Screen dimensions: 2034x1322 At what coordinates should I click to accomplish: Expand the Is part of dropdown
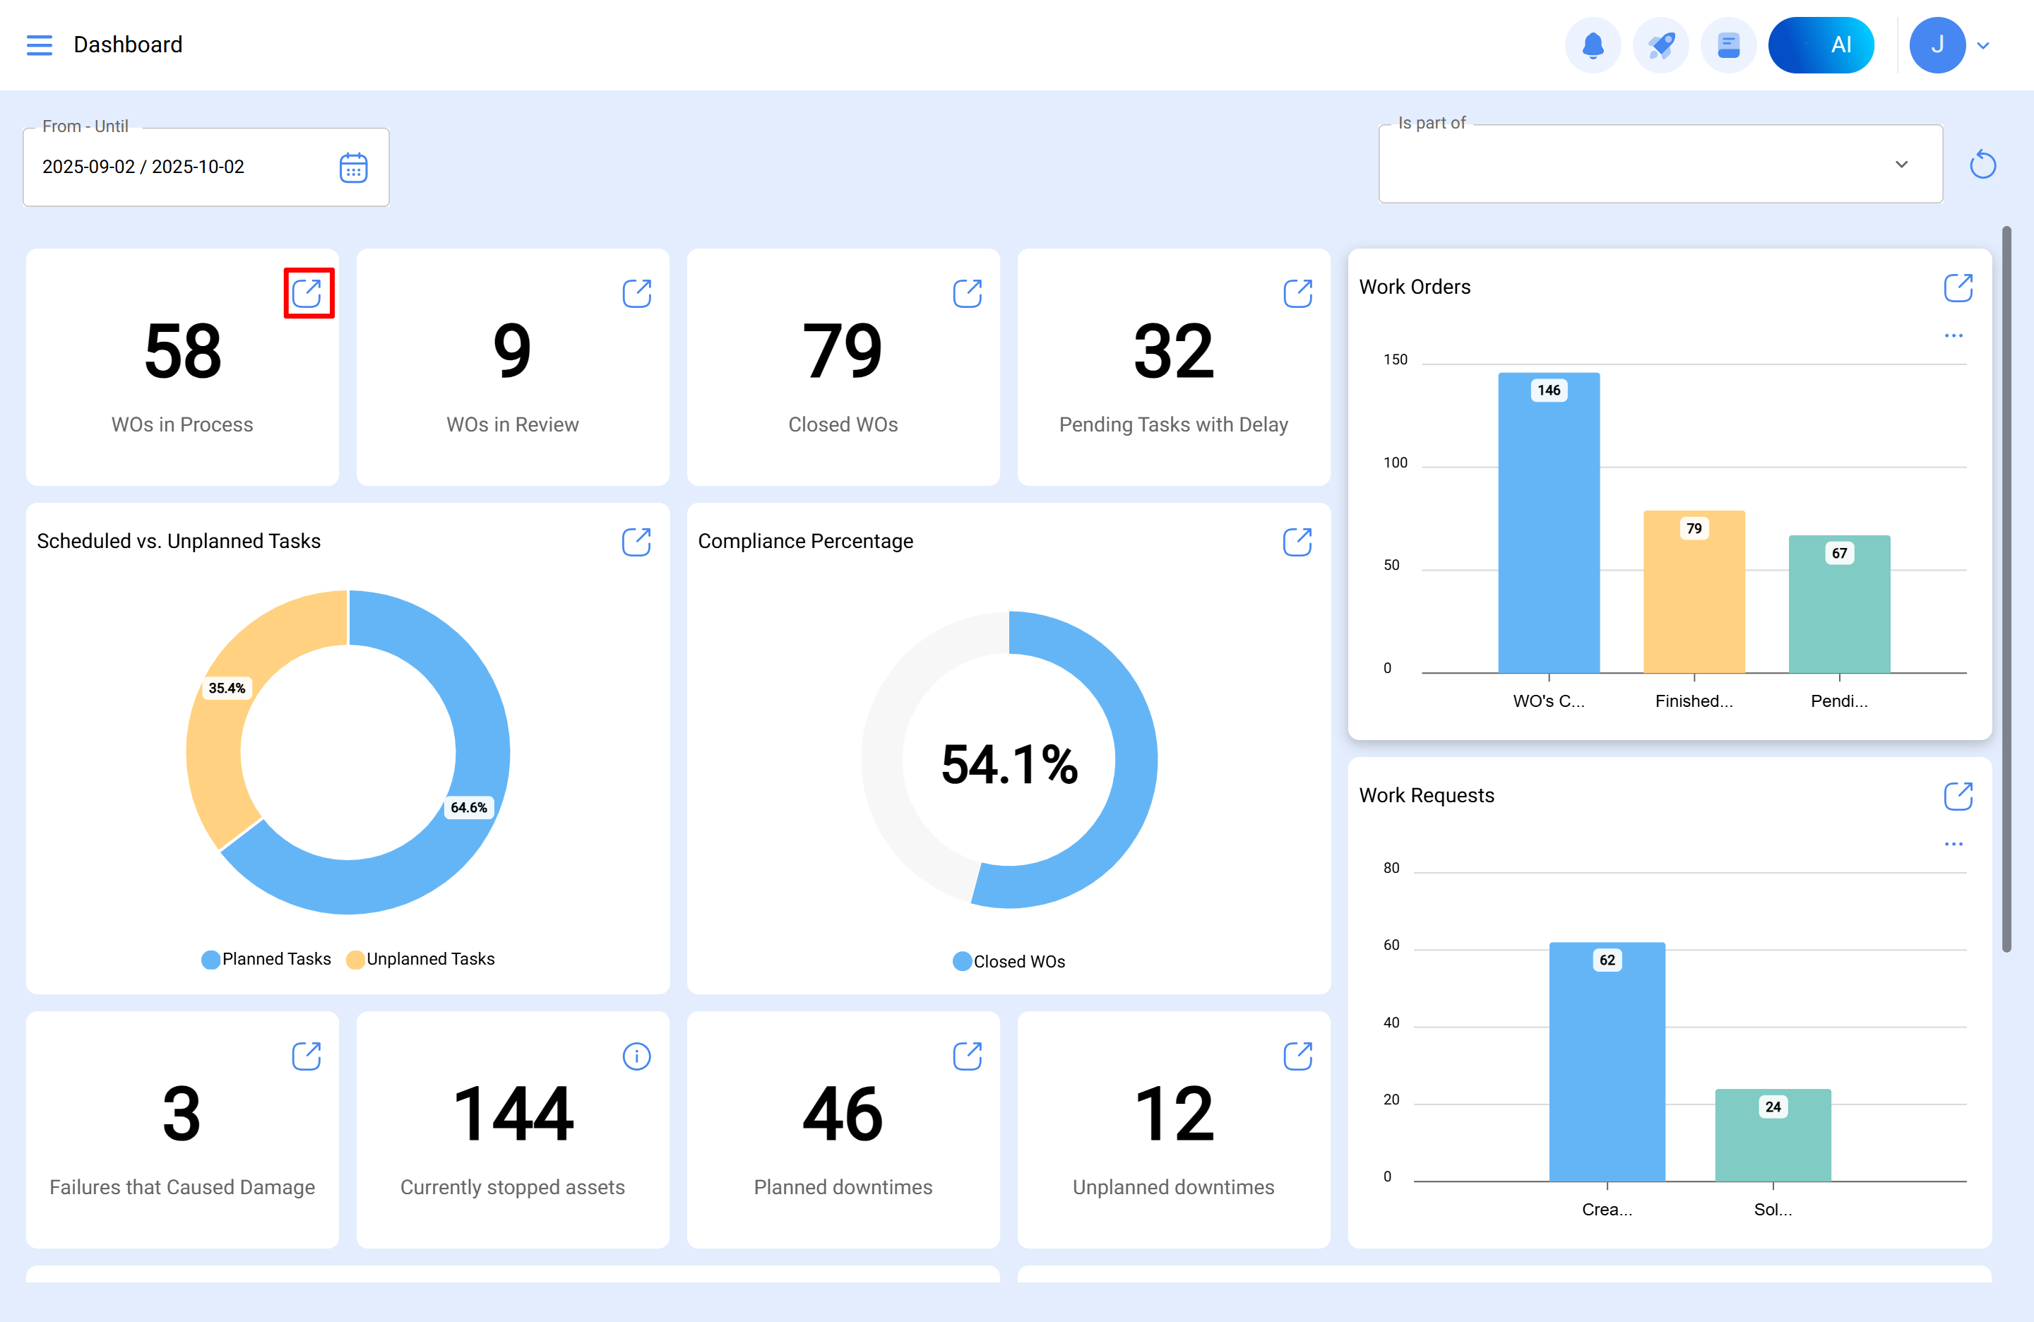[1901, 164]
